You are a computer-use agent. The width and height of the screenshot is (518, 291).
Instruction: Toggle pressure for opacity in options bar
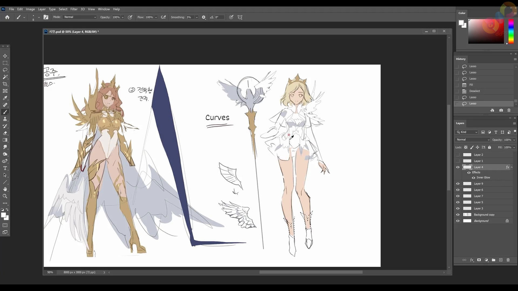130,17
